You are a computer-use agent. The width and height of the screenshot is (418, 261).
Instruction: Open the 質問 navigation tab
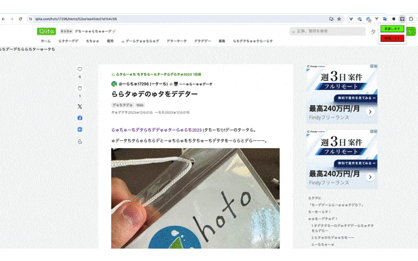[110, 41]
